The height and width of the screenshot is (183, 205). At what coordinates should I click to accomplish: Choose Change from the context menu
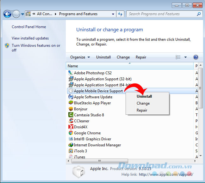(143, 103)
